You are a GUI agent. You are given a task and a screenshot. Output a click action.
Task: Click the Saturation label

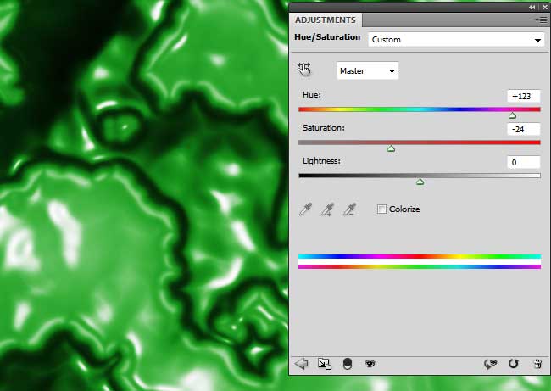point(324,128)
